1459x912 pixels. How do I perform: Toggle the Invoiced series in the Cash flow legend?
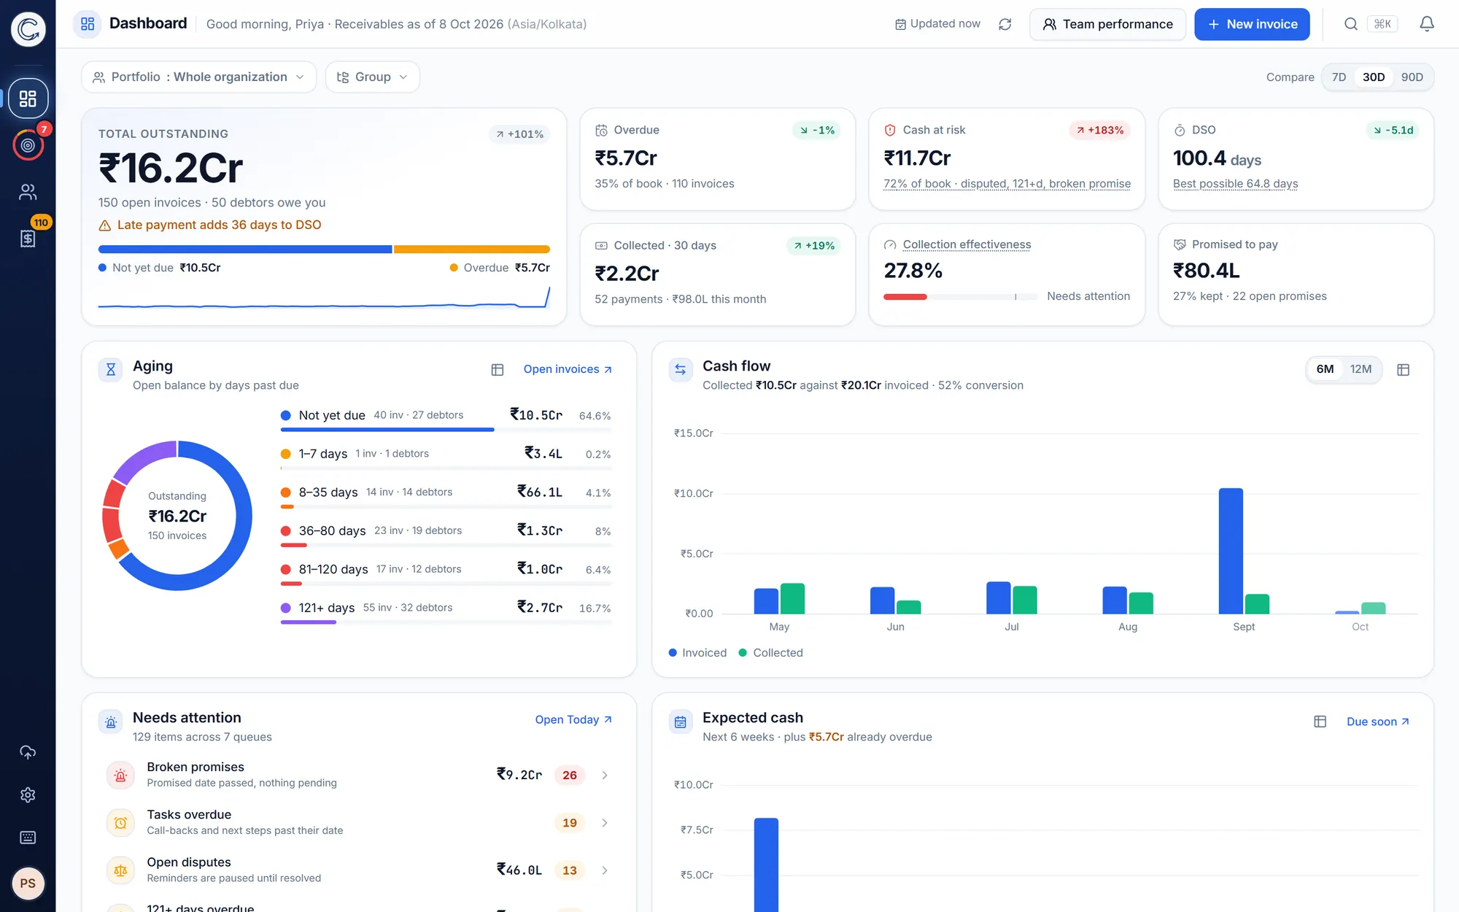[697, 653]
